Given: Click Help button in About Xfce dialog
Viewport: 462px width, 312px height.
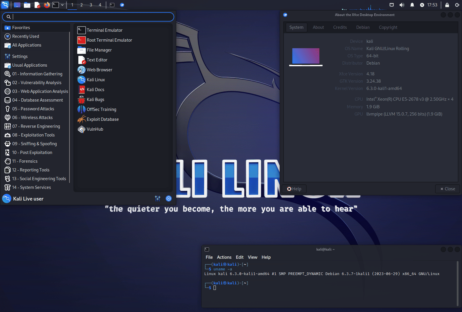Looking at the screenshot, I should pos(294,189).
